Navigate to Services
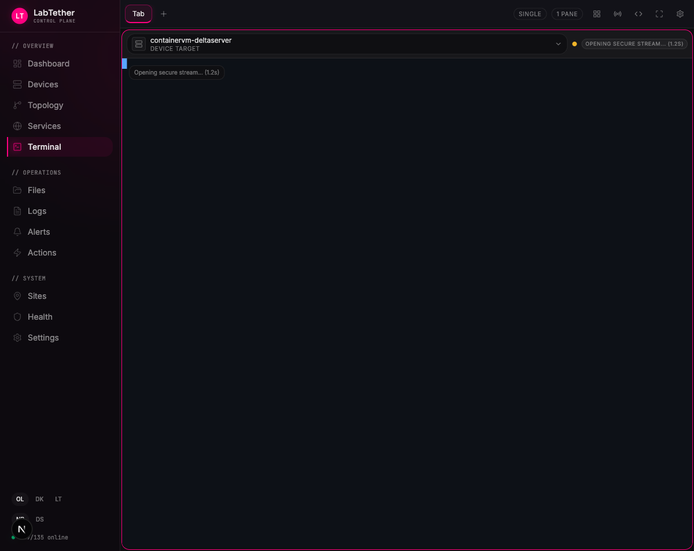 pyautogui.click(x=60, y=126)
